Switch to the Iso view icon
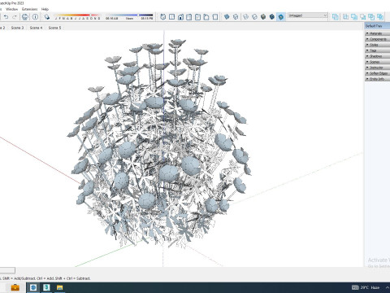The image size is (390, 293). point(163,17)
